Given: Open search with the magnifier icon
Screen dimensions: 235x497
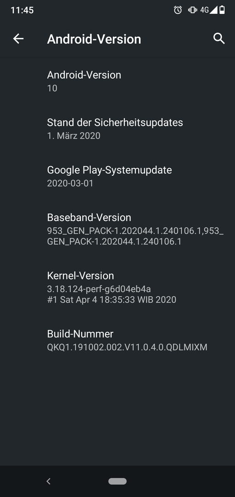Looking at the screenshot, I should pyautogui.click(x=219, y=39).
